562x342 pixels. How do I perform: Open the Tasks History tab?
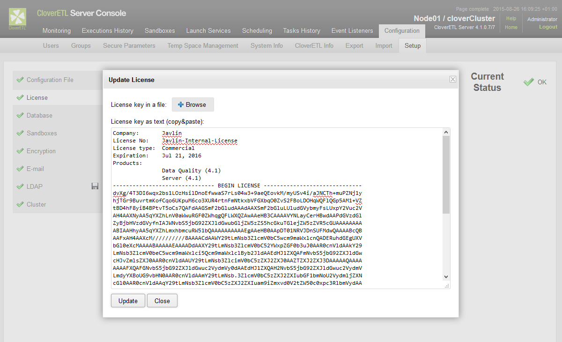tap(302, 31)
